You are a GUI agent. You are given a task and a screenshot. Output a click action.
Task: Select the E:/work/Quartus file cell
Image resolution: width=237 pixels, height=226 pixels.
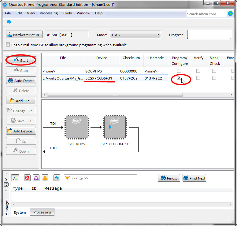point(63,78)
